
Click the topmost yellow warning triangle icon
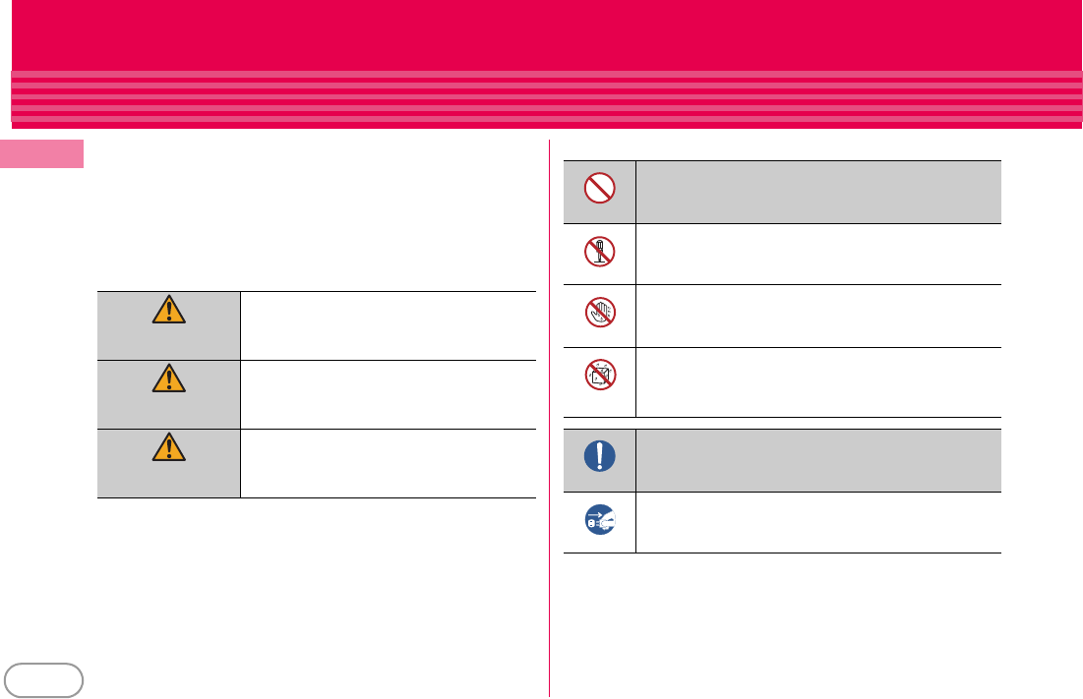(168, 310)
